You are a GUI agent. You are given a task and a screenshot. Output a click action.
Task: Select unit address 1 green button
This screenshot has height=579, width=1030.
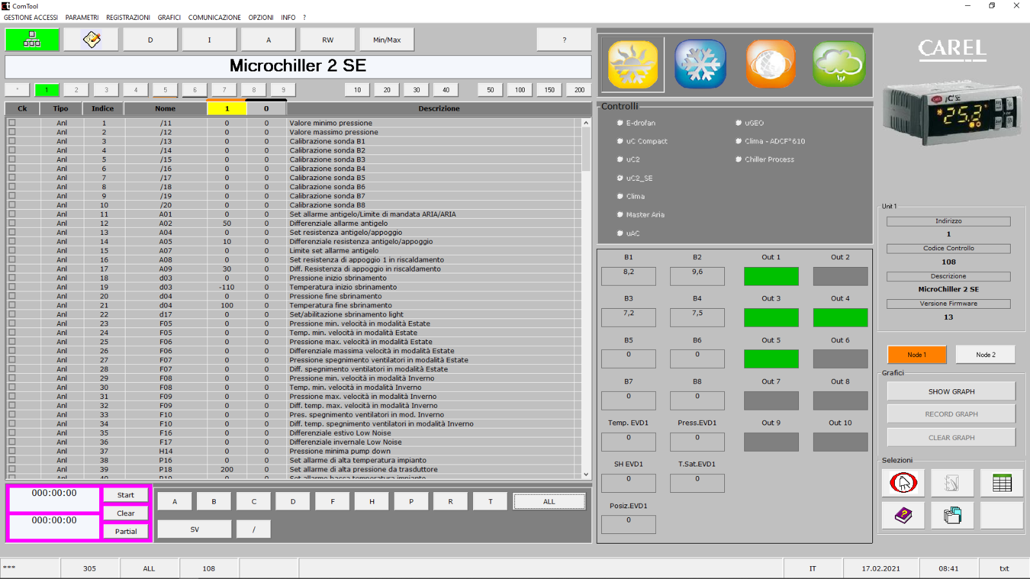47,90
